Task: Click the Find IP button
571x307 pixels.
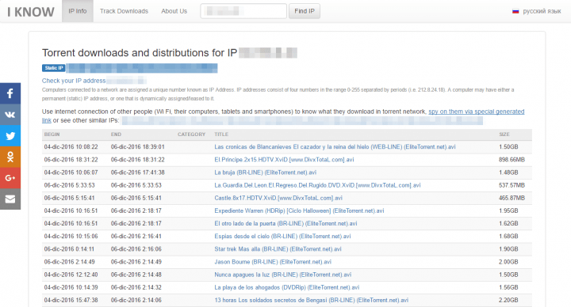Action: tap(305, 11)
